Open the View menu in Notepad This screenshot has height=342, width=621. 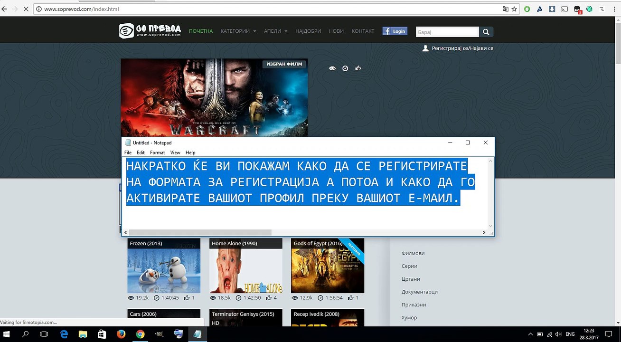pyautogui.click(x=175, y=152)
